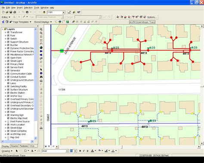Screen dimensions: 204x163
Task: Enable the Inset Frame Source layer
Action: point(8,121)
